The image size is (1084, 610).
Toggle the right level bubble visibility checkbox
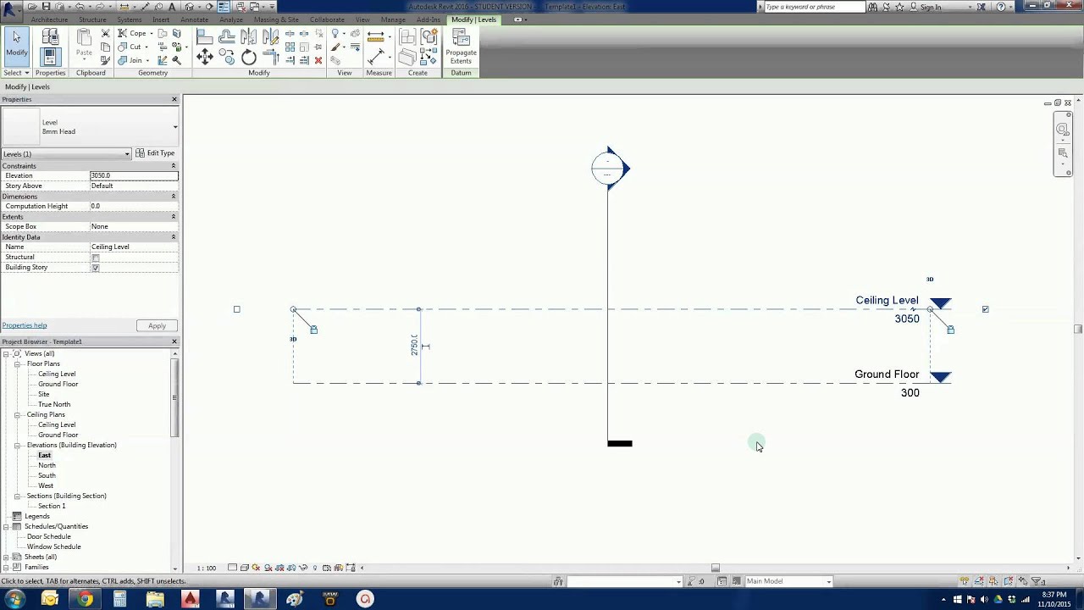[985, 309]
